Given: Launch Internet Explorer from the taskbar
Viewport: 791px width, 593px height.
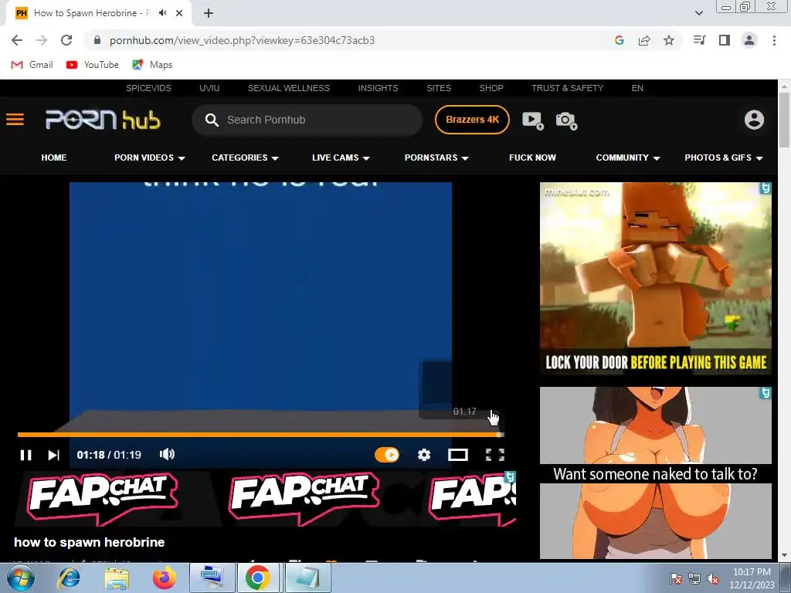Looking at the screenshot, I should click(x=69, y=578).
